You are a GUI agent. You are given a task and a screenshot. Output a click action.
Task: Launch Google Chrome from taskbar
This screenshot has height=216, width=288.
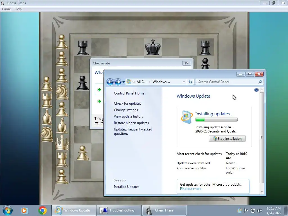(x=42, y=210)
